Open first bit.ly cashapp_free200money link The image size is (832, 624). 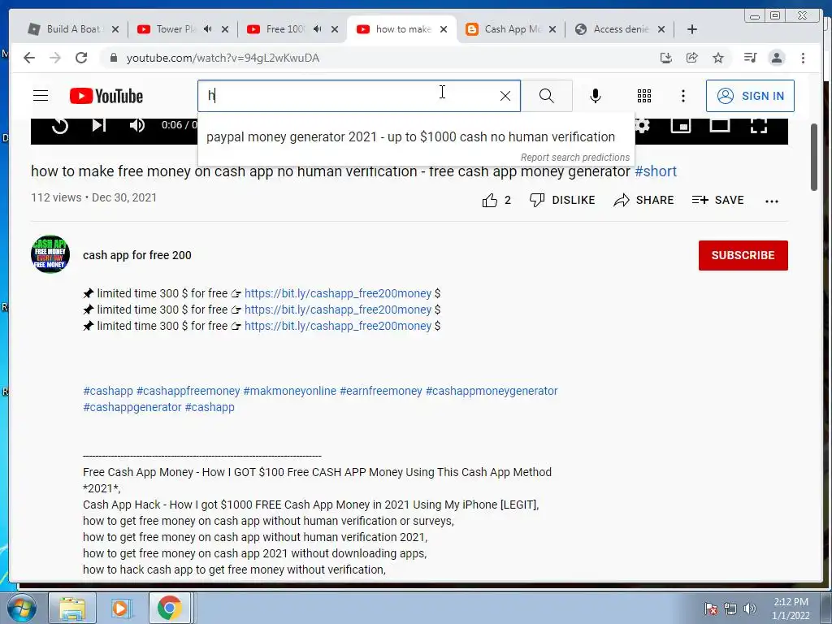338,293
